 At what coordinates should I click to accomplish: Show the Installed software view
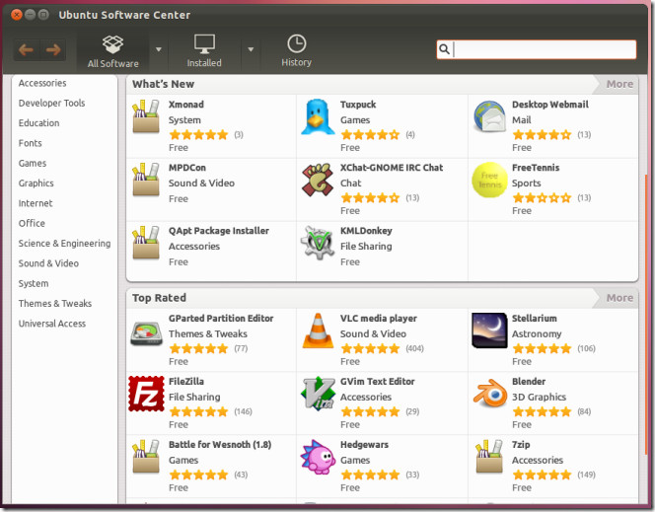tap(204, 51)
